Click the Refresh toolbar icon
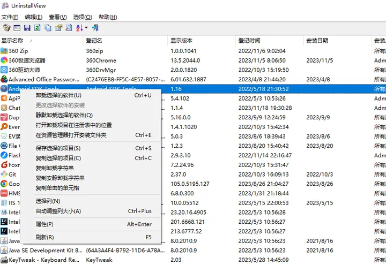This screenshot has width=386, height=265. pos(38,28)
